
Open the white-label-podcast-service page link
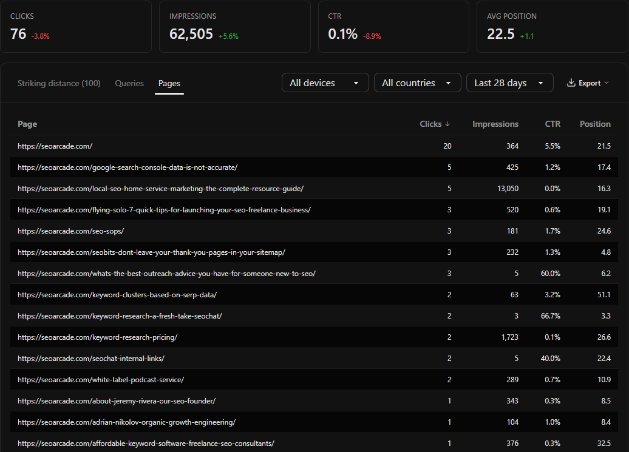[x=101, y=380]
